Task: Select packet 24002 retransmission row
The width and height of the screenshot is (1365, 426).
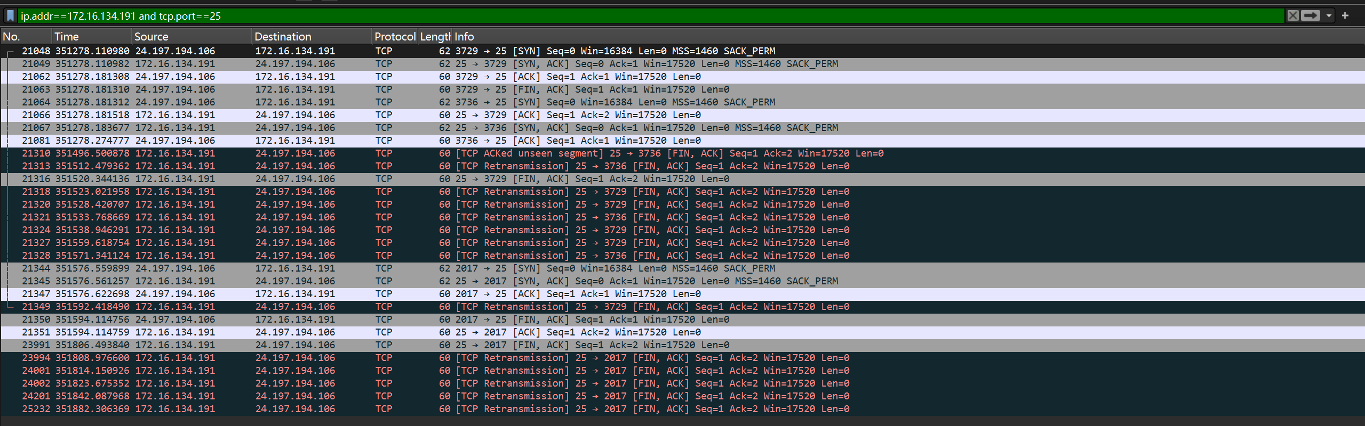Action: tap(682, 383)
